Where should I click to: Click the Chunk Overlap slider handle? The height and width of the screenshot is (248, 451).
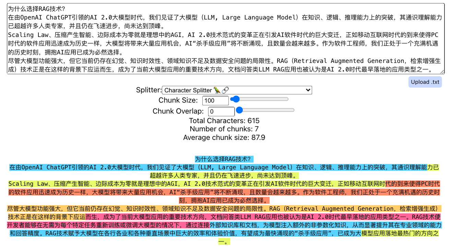point(240,110)
